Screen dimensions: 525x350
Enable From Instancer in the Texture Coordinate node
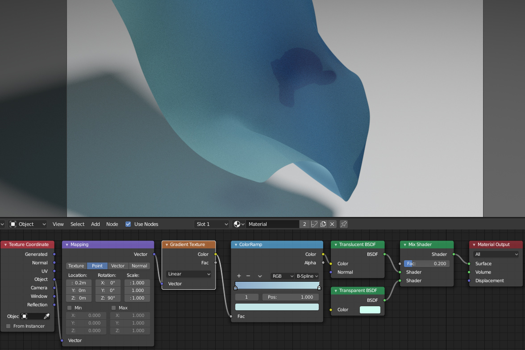click(8, 326)
